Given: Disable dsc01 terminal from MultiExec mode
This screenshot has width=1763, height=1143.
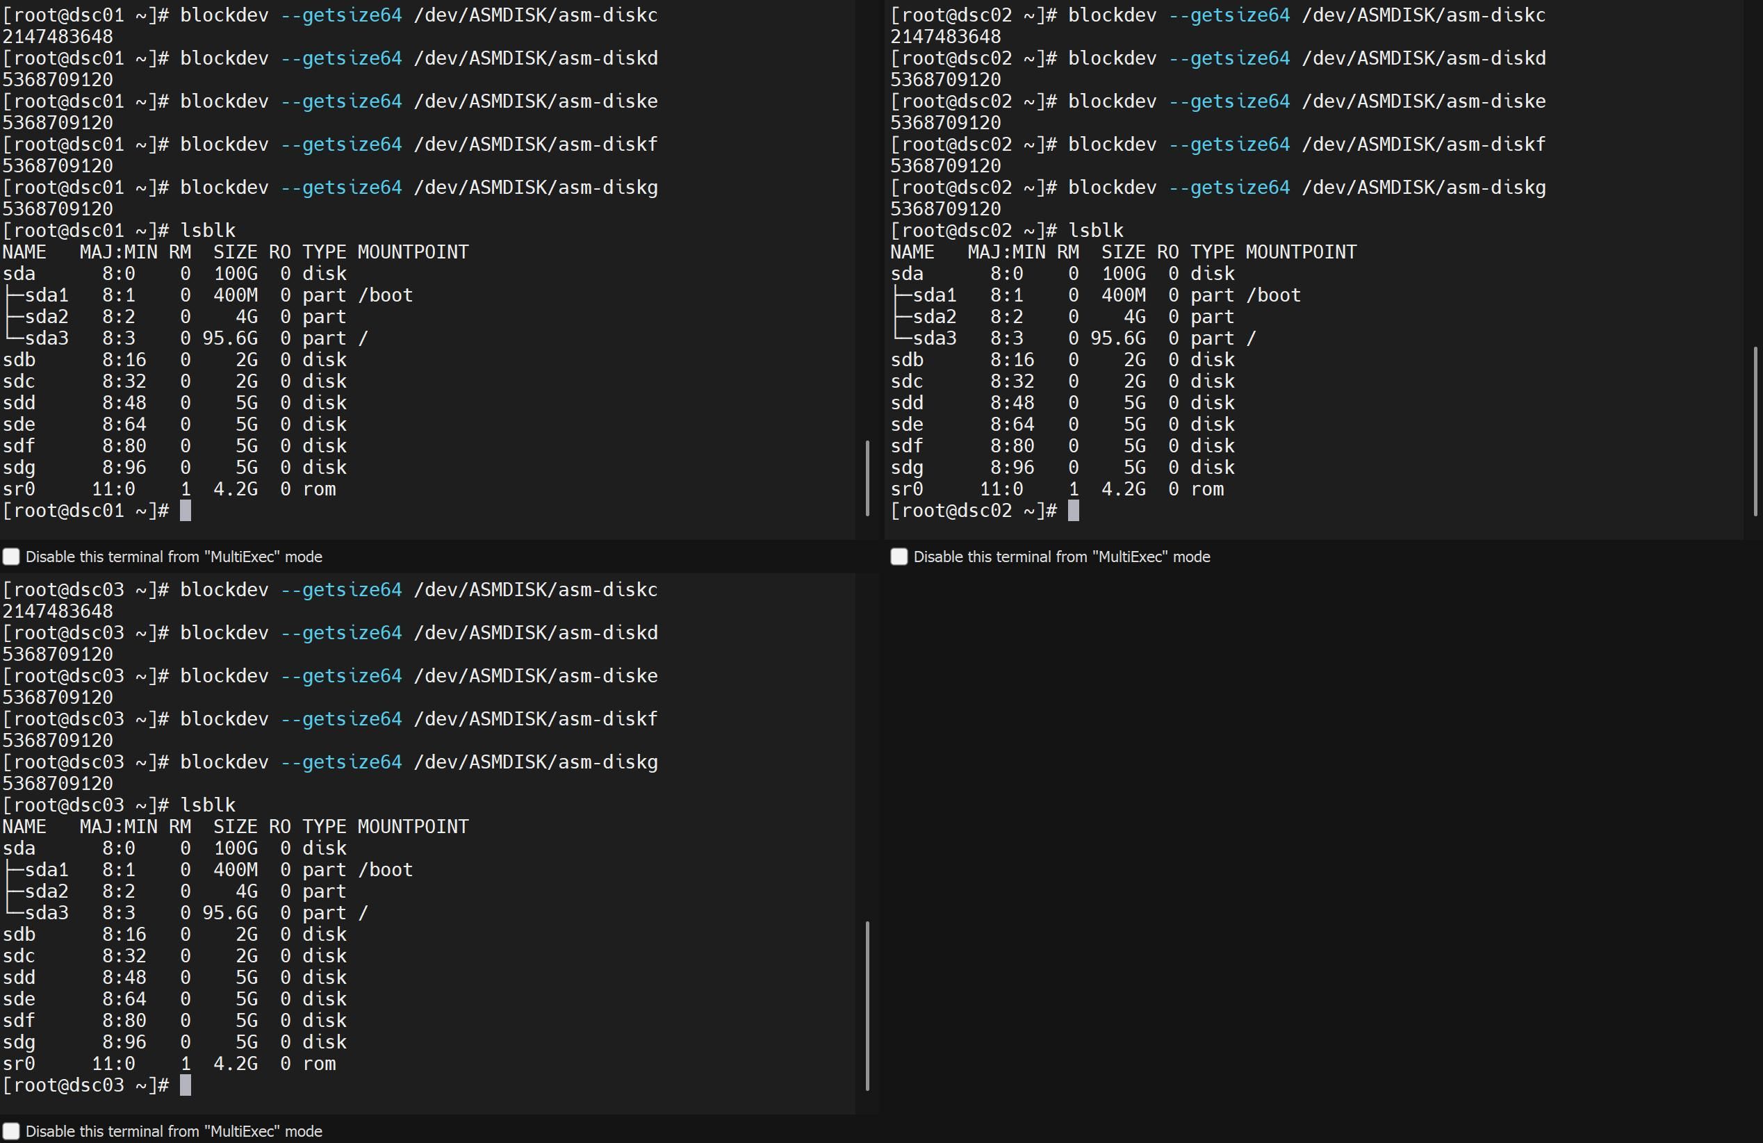Looking at the screenshot, I should click(x=11, y=557).
